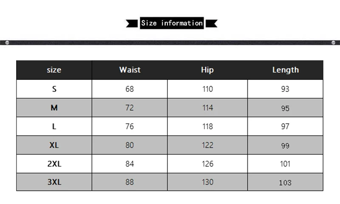
Task: Click the S size row label
Action: click(x=54, y=89)
